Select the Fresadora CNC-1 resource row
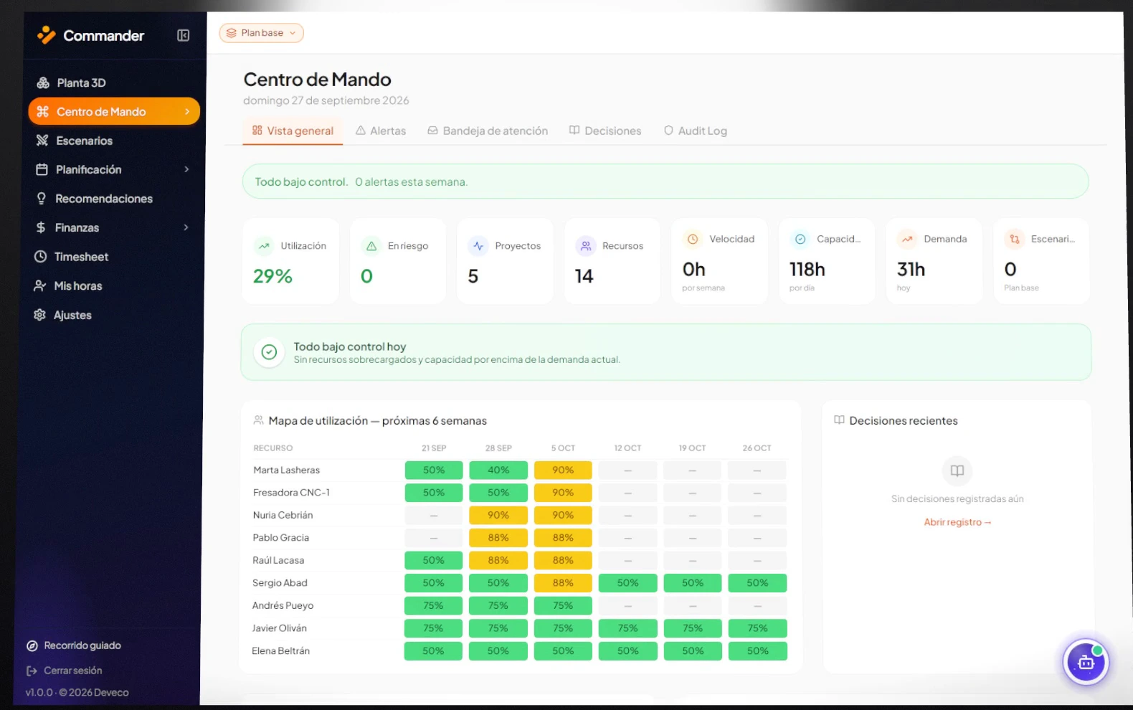The height and width of the screenshot is (710, 1133). (x=520, y=493)
